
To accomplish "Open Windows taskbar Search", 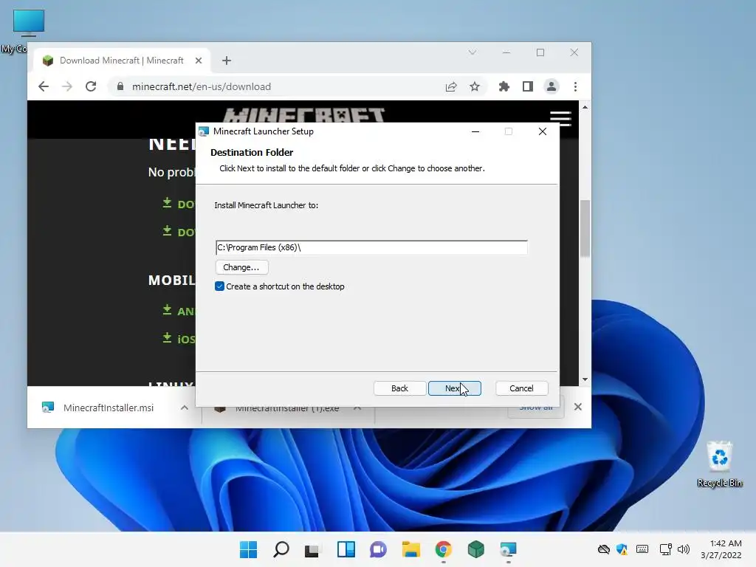I will (281, 549).
